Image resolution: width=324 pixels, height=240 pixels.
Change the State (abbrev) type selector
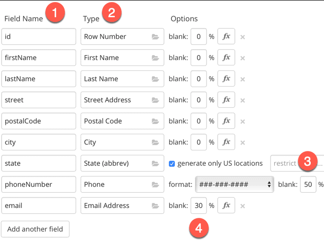(x=116, y=163)
